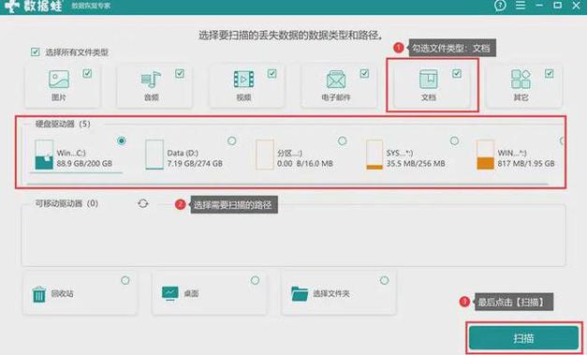Click the WIN 1.95 GB drive icon
The height and width of the screenshot is (355, 587).
coord(485,155)
